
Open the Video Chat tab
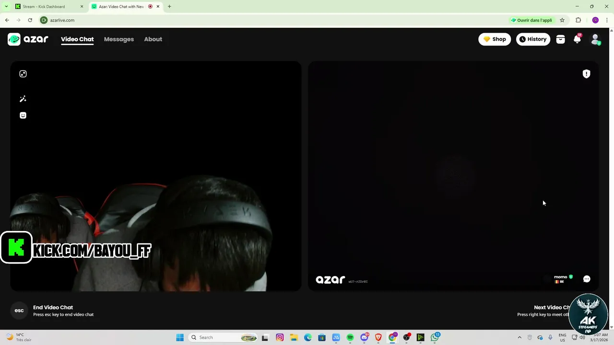point(77,39)
